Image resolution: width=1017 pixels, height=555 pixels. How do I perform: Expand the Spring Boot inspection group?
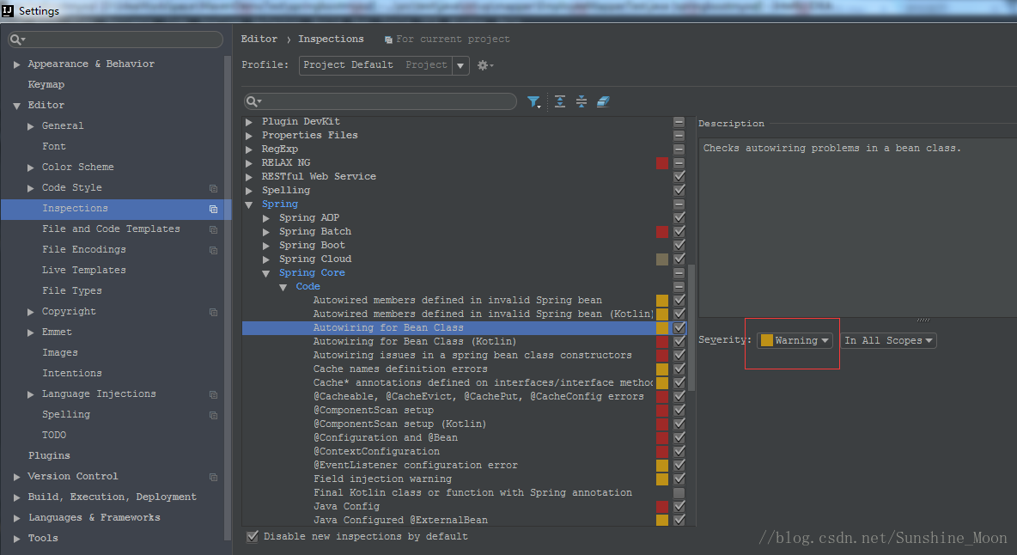click(x=267, y=246)
